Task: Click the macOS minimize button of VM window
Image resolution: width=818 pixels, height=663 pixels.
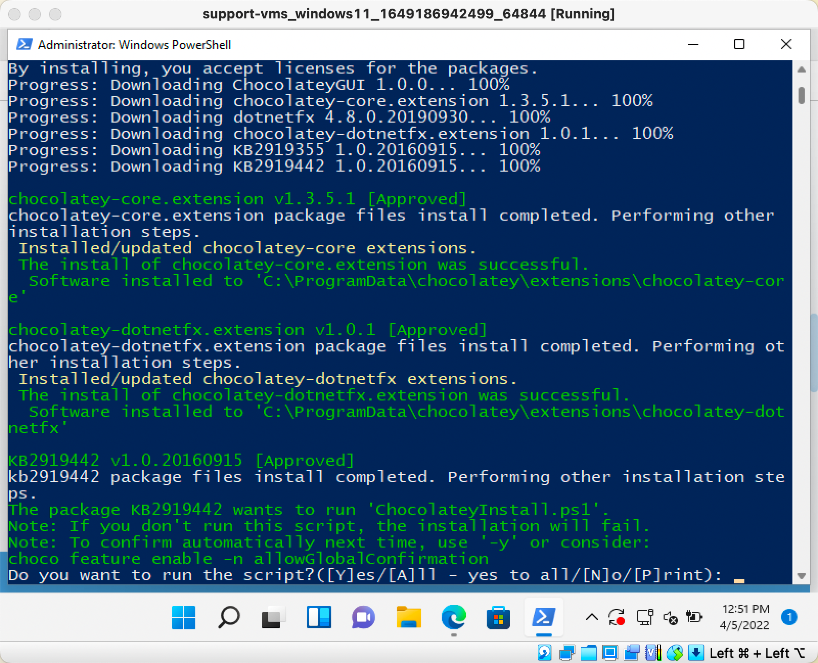Action: pos(35,14)
